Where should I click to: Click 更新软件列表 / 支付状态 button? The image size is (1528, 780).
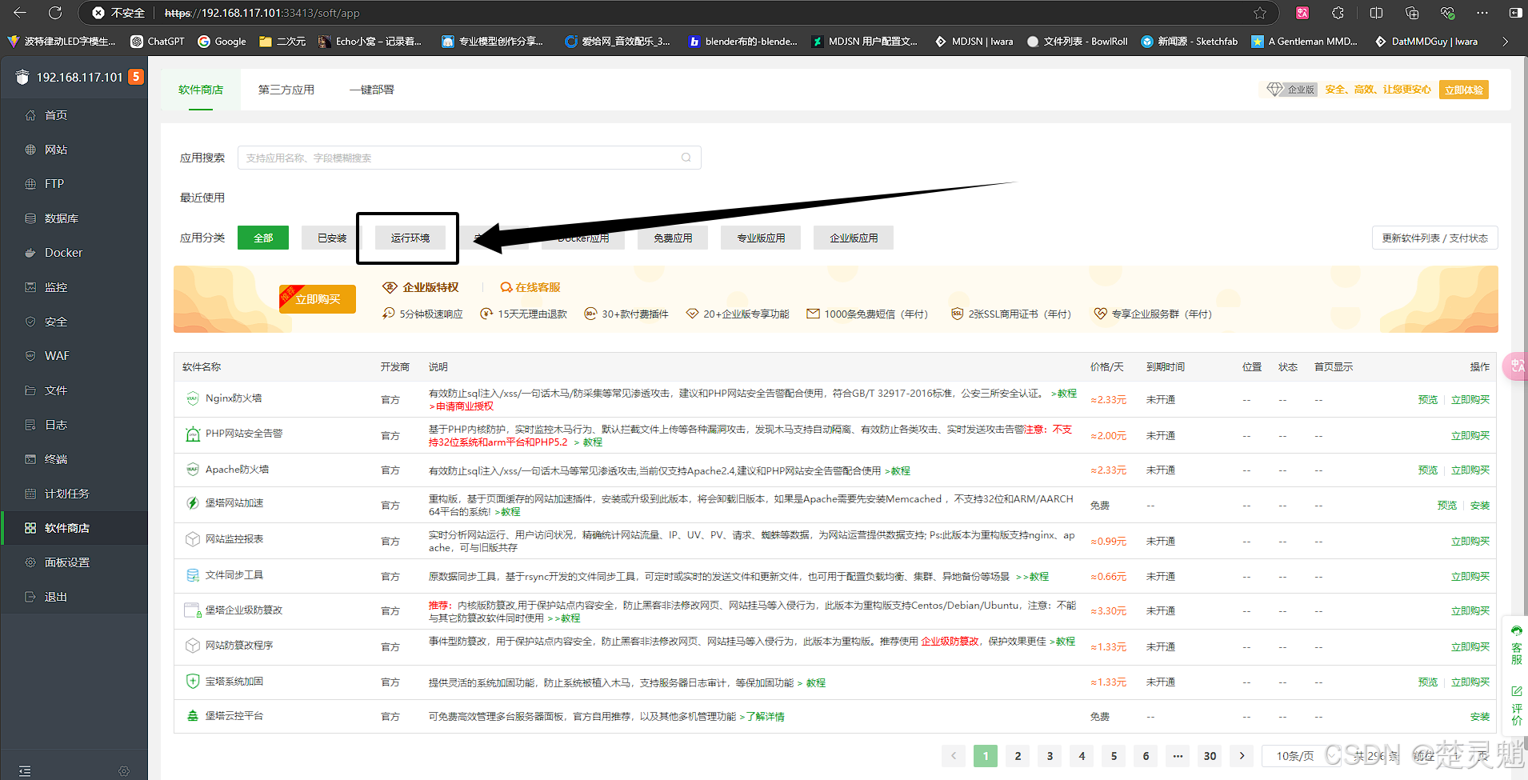pos(1435,238)
